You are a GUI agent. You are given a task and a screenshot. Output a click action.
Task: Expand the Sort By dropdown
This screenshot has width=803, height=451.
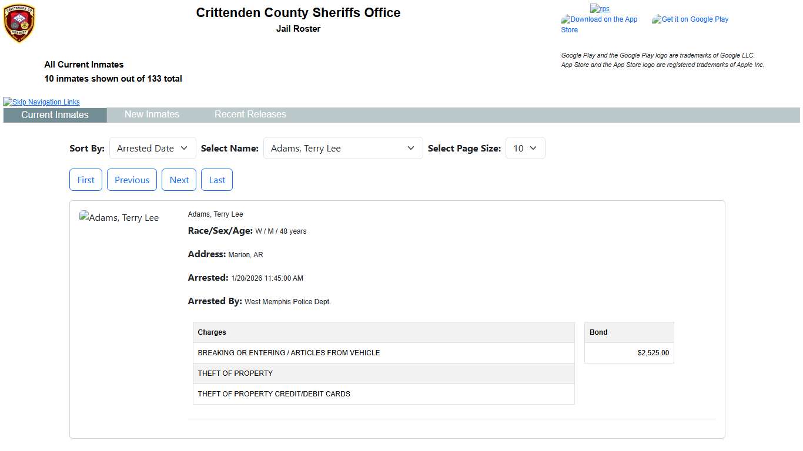click(x=152, y=149)
